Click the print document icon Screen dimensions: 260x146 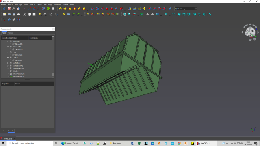[x=19, y=14]
